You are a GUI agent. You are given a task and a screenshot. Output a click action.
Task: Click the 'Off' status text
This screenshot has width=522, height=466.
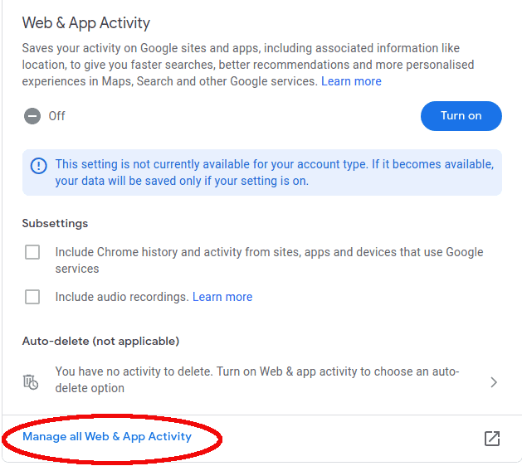tap(56, 116)
